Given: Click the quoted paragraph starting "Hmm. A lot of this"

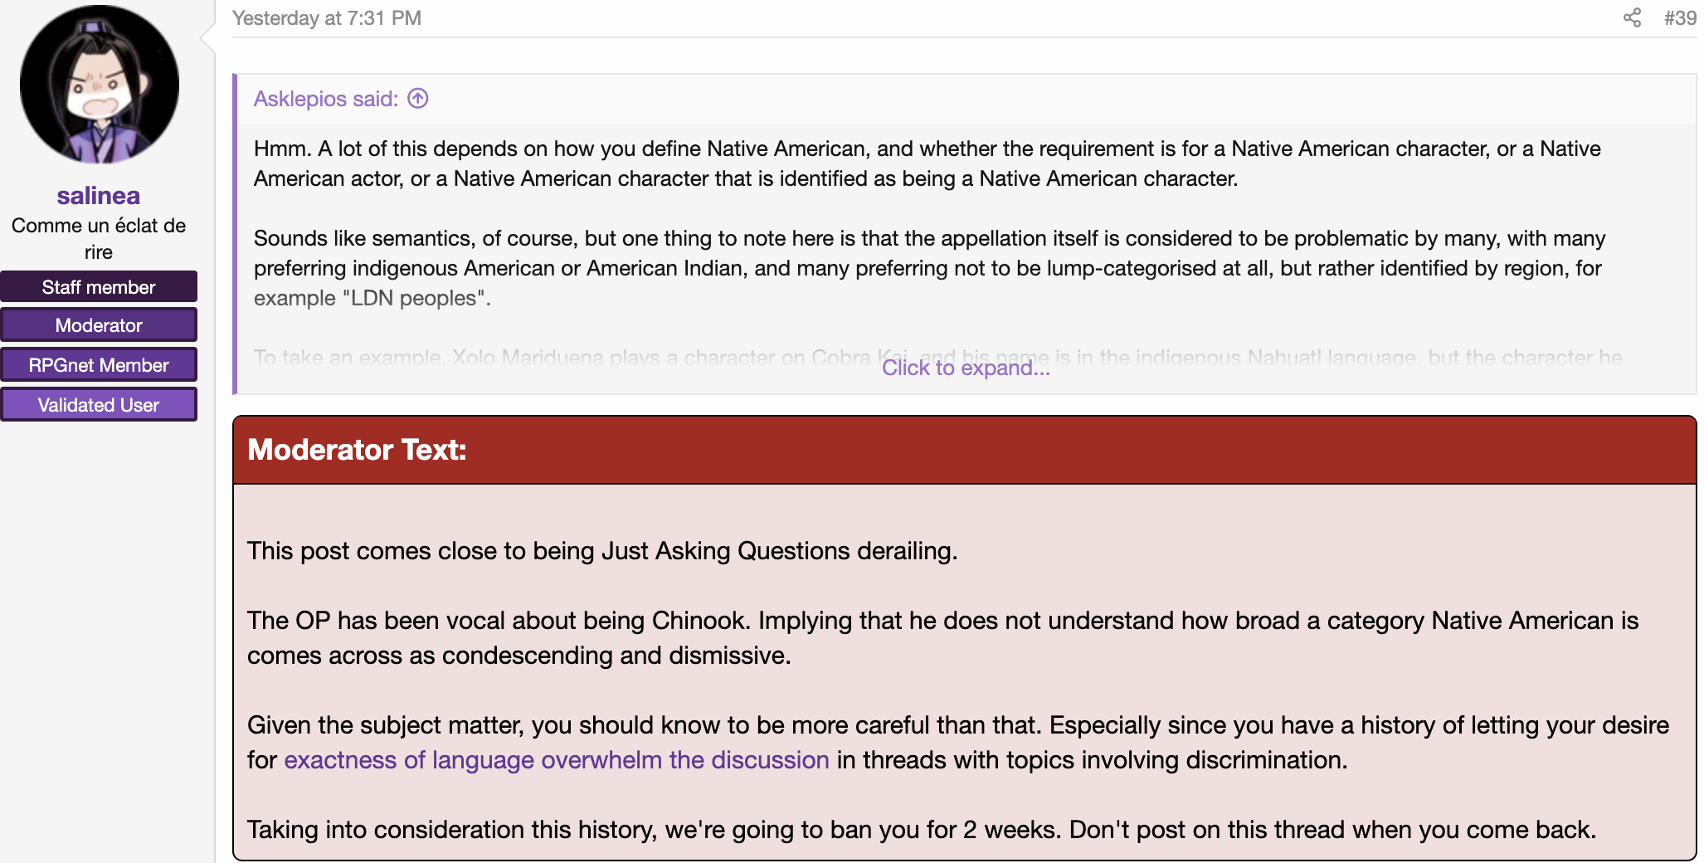Looking at the screenshot, I should [927, 163].
